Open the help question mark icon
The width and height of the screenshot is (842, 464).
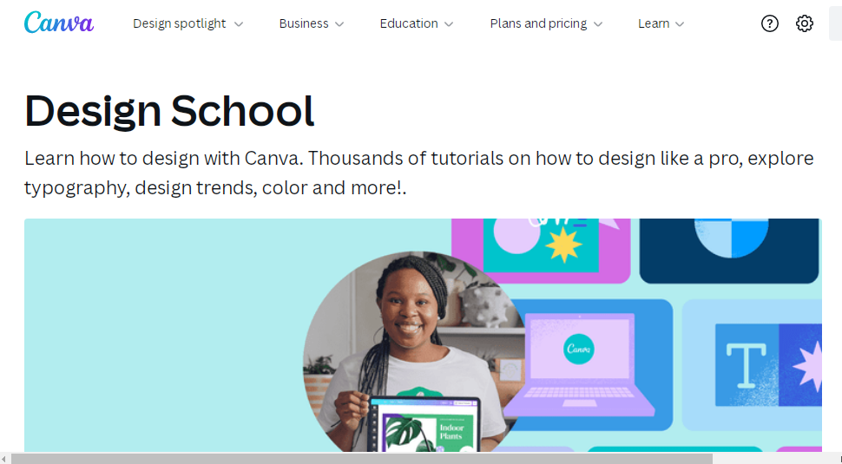[769, 23]
